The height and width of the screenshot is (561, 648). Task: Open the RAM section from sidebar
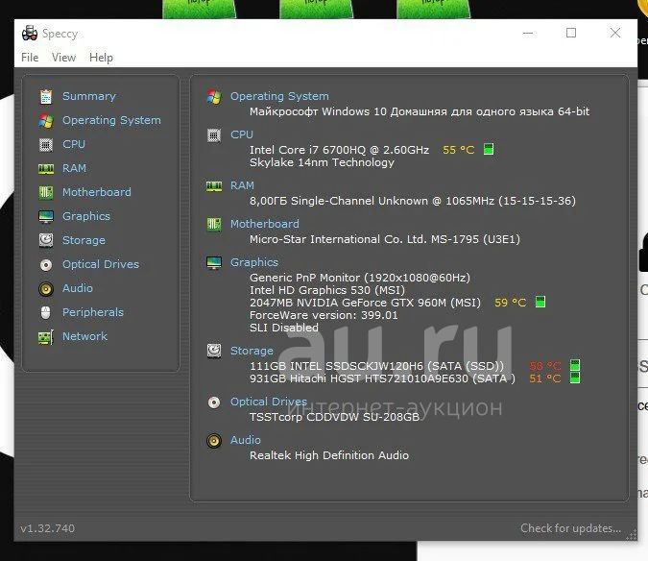(x=74, y=168)
